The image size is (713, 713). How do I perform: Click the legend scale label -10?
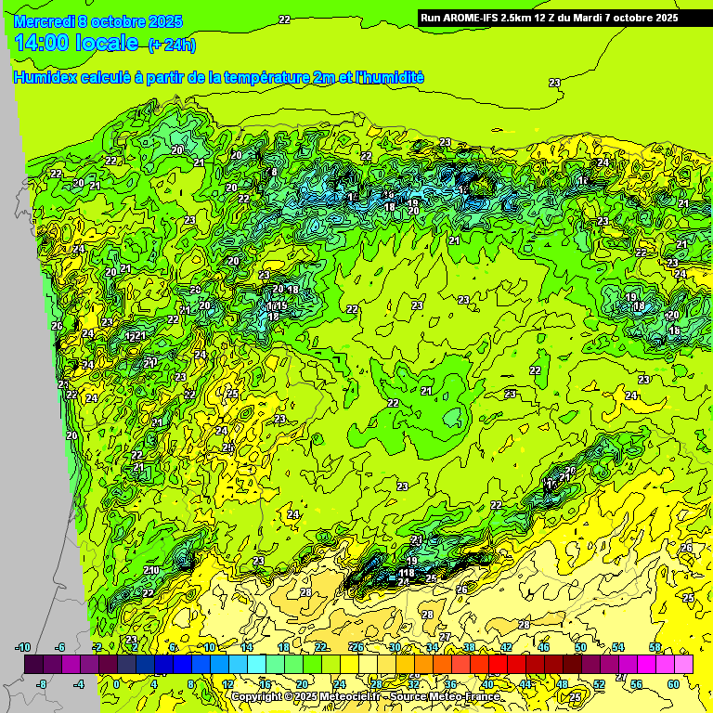23,647
